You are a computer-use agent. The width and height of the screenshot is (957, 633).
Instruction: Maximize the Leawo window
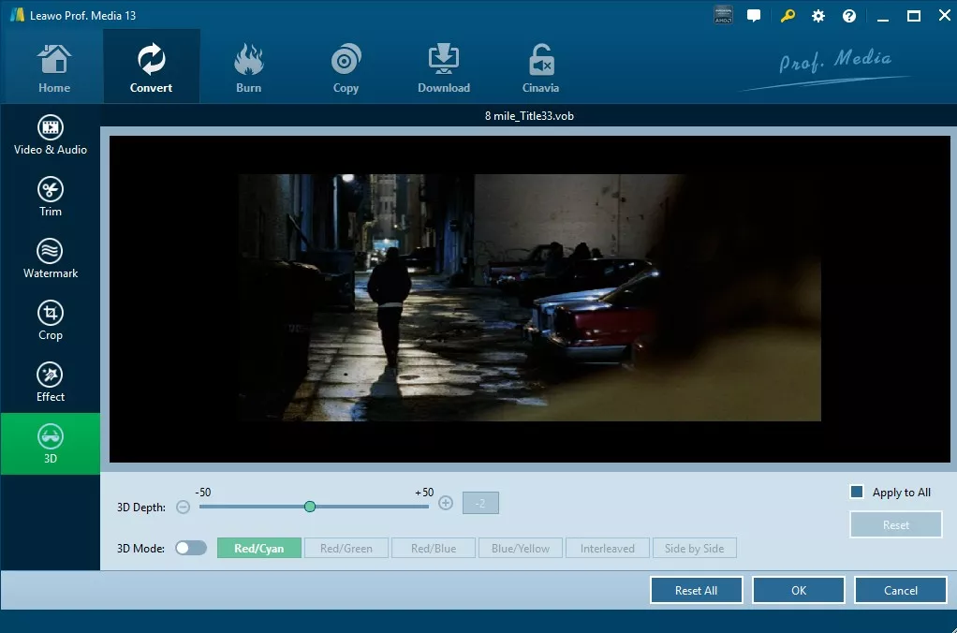click(914, 17)
